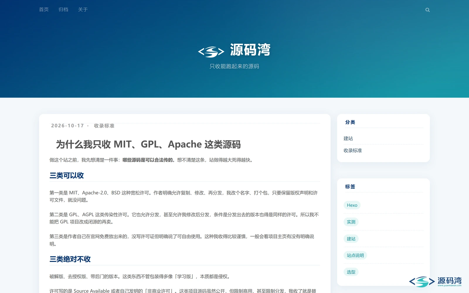Click the Hexo tag
Screen dimensions: 469x293
[x=352, y=205]
